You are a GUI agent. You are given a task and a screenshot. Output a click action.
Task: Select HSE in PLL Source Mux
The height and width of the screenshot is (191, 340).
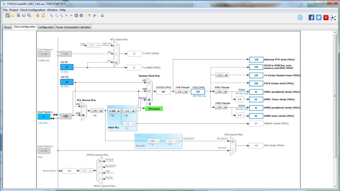[83, 115]
